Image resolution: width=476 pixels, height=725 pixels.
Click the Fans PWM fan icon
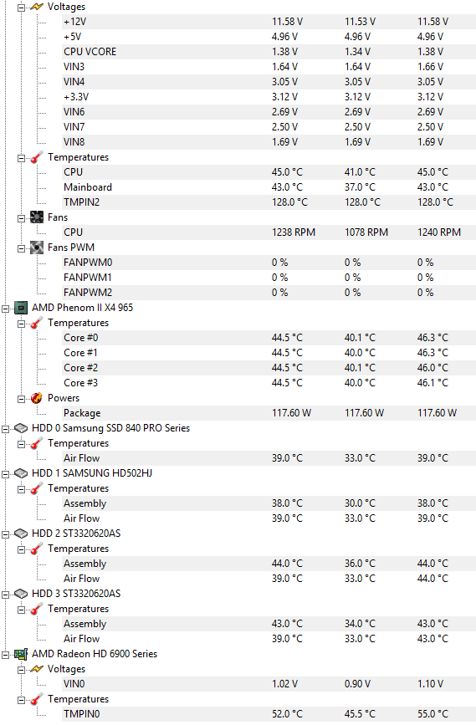37,248
